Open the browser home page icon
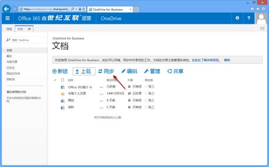269x167 pixels. coord(252,9)
